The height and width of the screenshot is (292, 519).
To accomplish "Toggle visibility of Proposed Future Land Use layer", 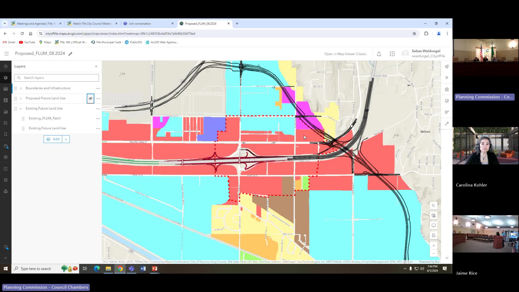I will (x=91, y=98).
